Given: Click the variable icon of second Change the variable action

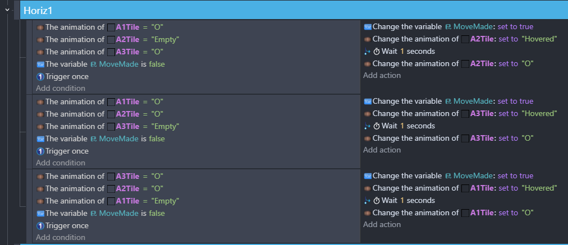Looking at the screenshot, I should [368, 101].
